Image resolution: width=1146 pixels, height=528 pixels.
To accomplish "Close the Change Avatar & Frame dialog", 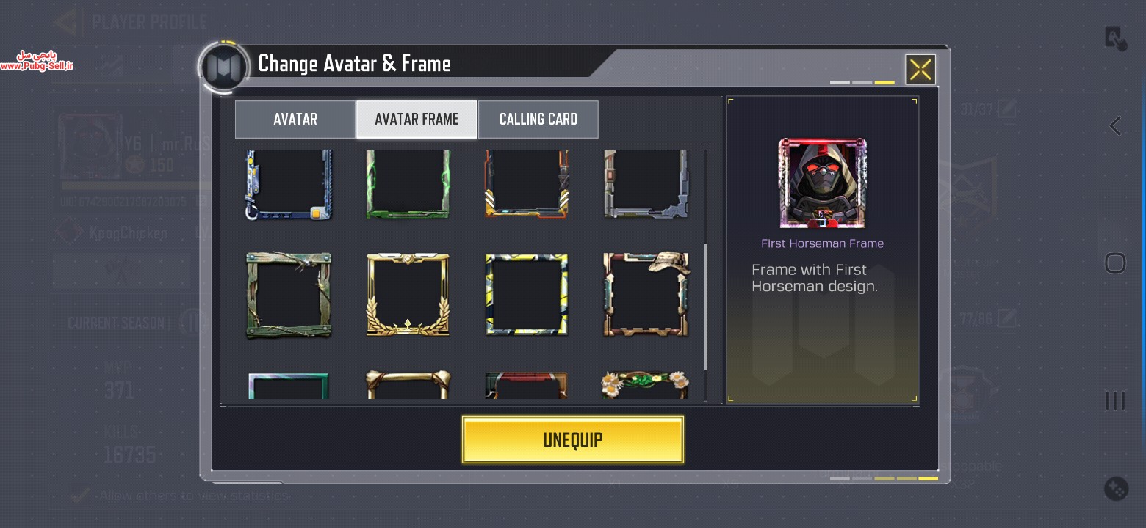I will (920, 70).
